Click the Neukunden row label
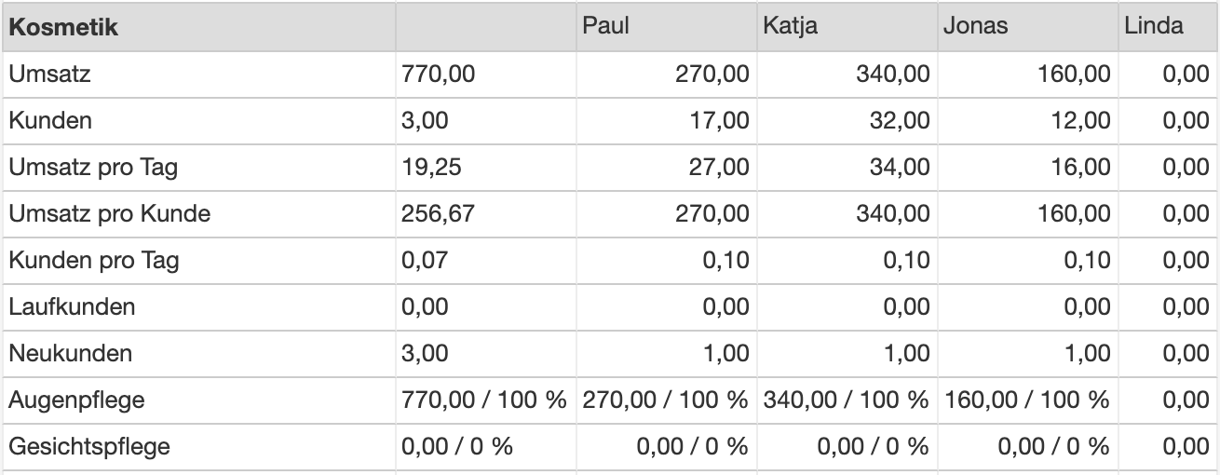This screenshot has height=475, width=1220. 71,353
